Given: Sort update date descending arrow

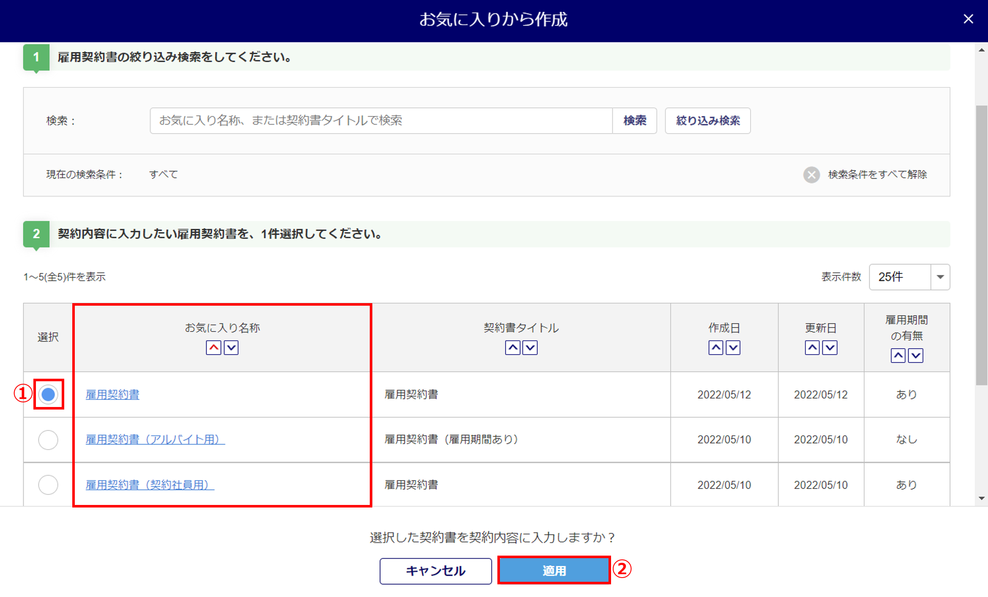Looking at the screenshot, I should tap(830, 348).
